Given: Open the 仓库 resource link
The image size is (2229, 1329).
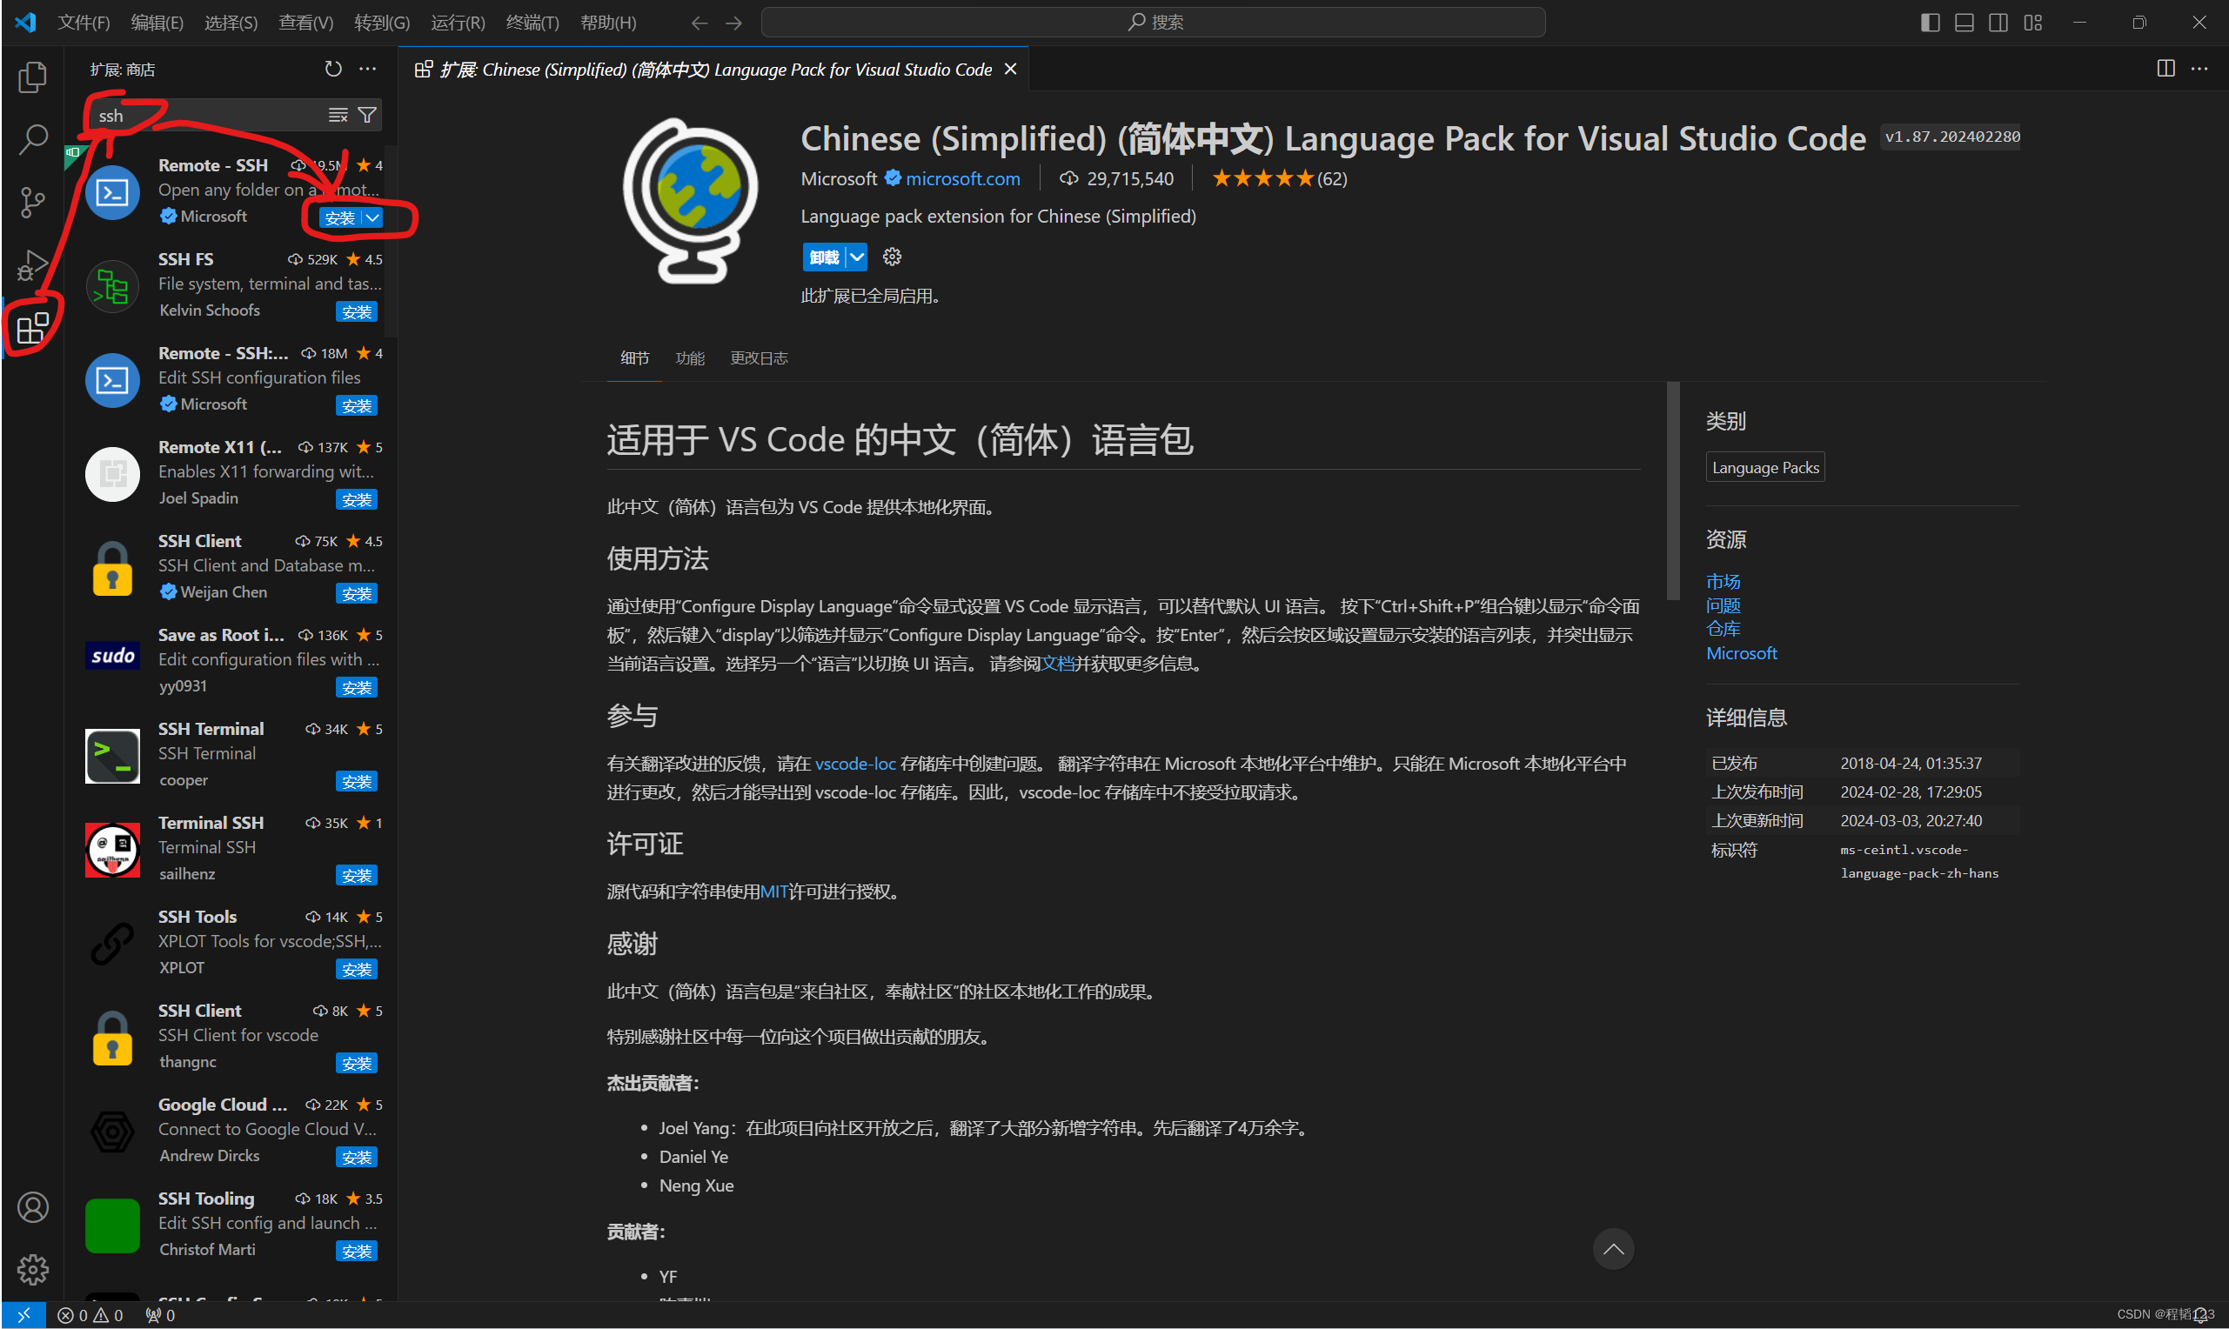Looking at the screenshot, I should pyautogui.click(x=1723, y=629).
